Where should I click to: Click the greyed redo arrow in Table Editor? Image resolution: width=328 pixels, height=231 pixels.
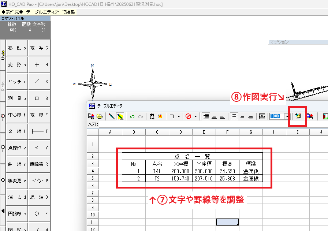tap(141, 116)
